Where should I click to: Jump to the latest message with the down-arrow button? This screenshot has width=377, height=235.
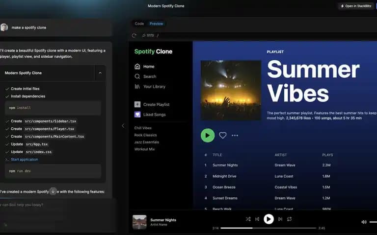(53, 191)
